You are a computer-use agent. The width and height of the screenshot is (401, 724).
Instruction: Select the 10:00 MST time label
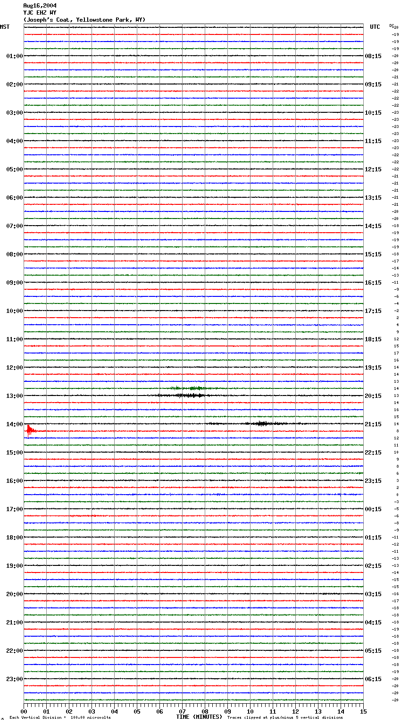pos(14,311)
